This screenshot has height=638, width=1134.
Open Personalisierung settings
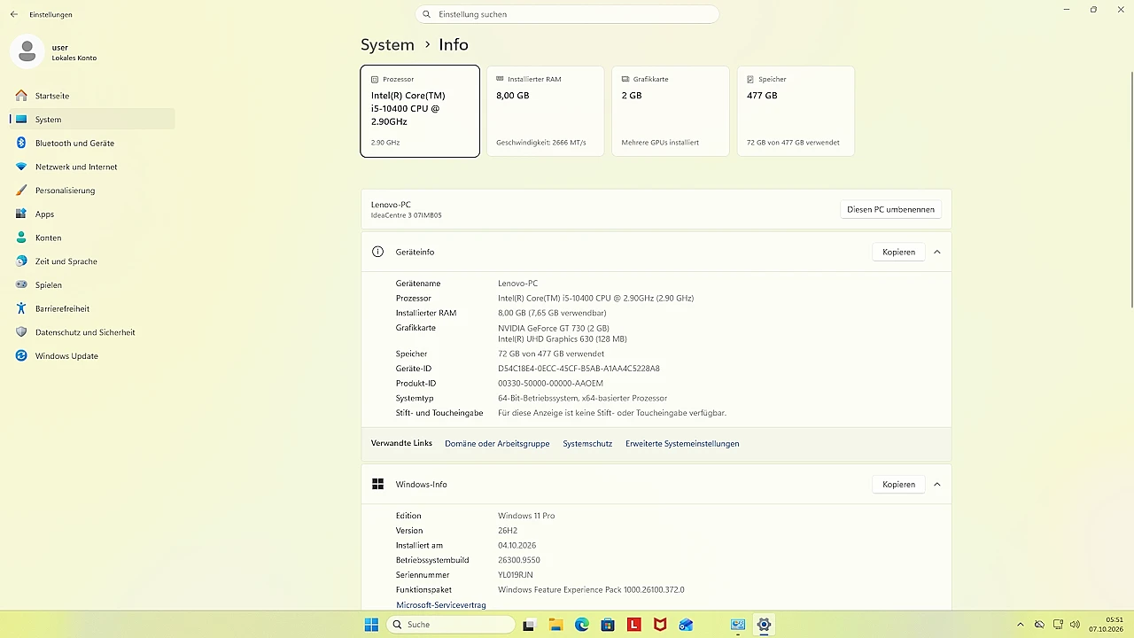click(x=92, y=191)
